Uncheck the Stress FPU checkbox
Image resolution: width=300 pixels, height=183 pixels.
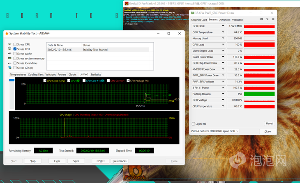pyautogui.click(x=15, y=49)
